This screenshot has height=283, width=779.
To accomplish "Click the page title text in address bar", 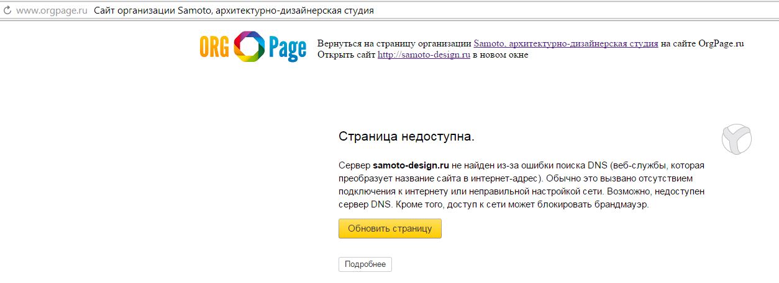I will (234, 11).
